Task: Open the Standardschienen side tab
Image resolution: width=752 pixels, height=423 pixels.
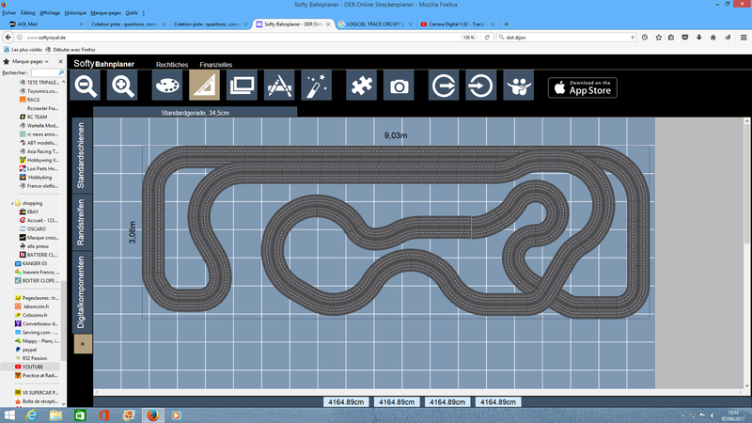Action: coord(82,155)
